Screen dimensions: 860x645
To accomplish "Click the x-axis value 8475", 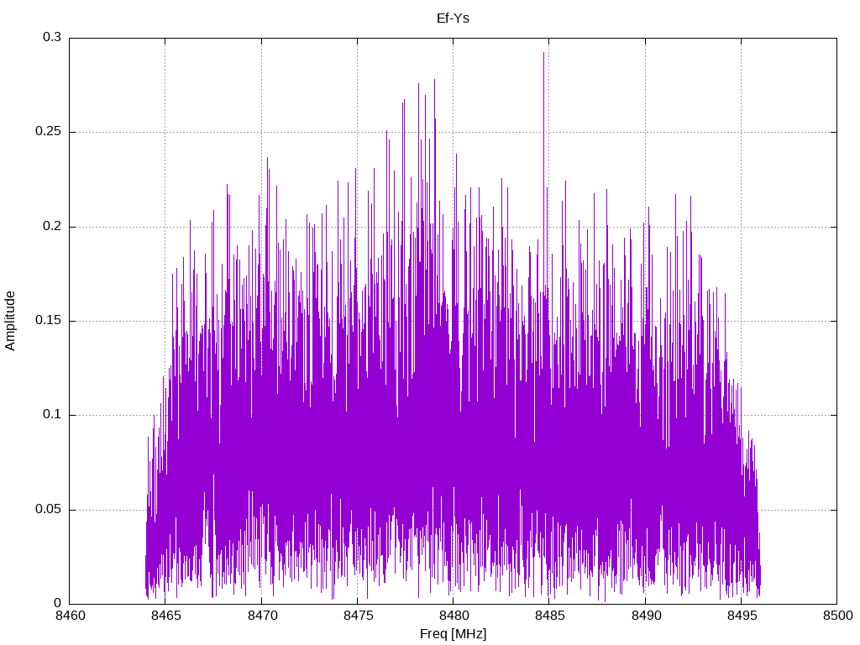I will coord(357,616).
